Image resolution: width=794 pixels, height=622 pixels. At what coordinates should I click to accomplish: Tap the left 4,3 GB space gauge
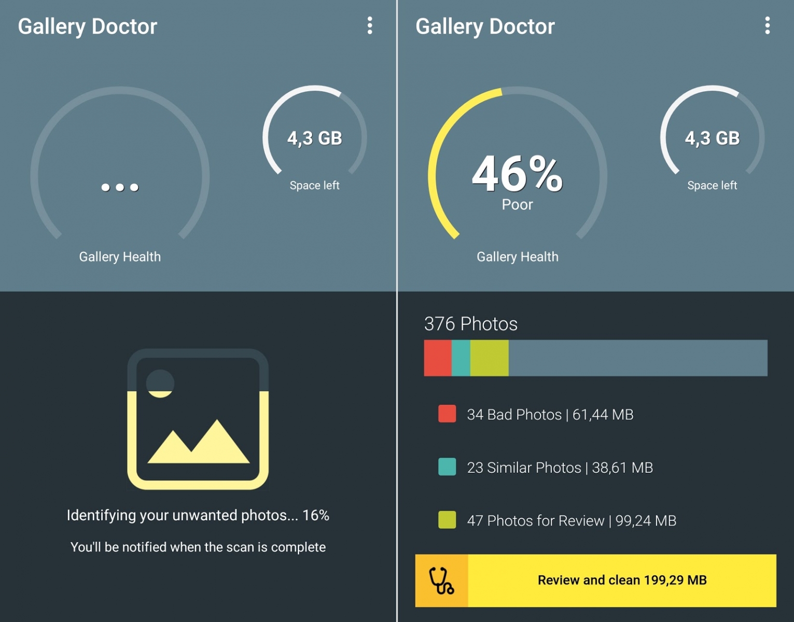315,138
